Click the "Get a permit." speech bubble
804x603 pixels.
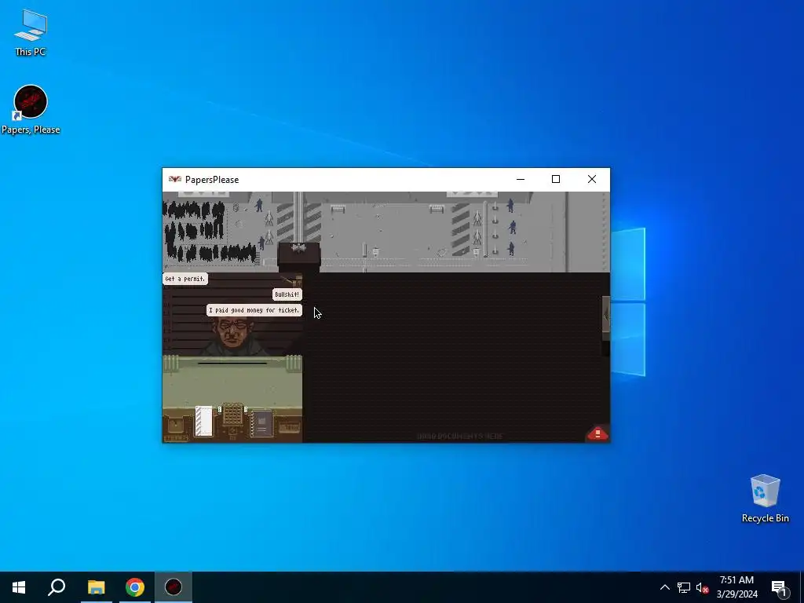[185, 279]
